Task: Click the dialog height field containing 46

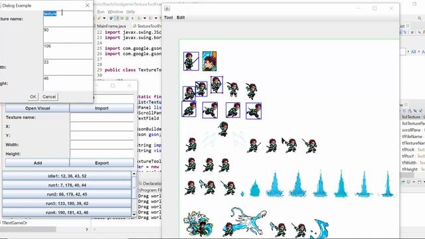Action: pyautogui.click(x=68, y=83)
